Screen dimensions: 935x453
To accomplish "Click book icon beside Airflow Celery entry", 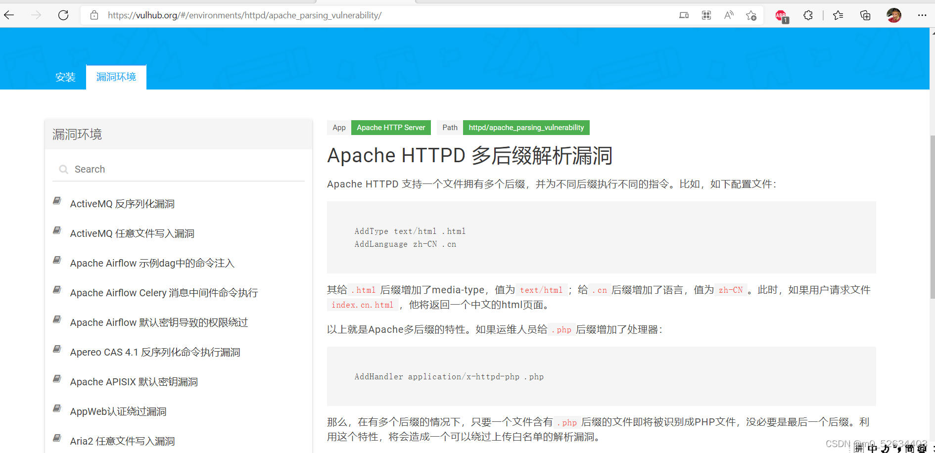I will click(57, 290).
